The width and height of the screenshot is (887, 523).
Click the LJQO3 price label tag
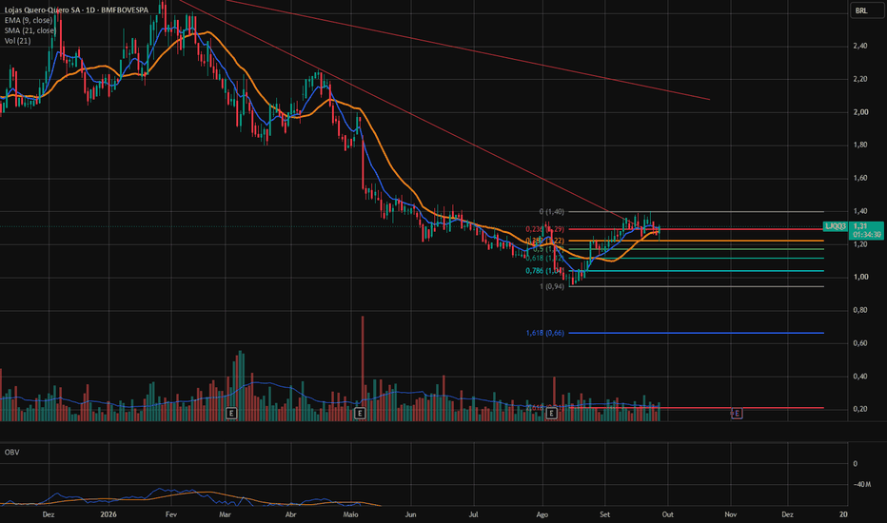coord(836,226)
